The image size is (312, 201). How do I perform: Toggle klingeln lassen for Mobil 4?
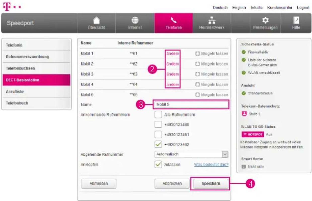point(197,84)
